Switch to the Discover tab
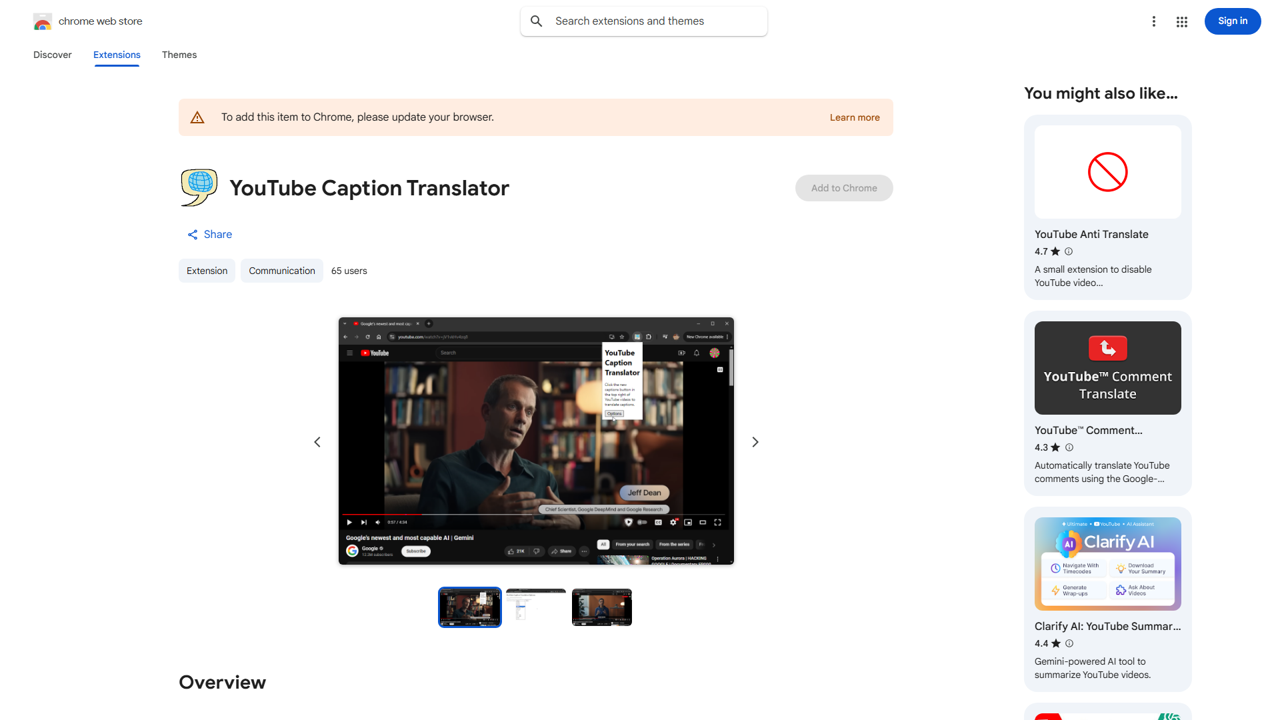 click(52, 55)
